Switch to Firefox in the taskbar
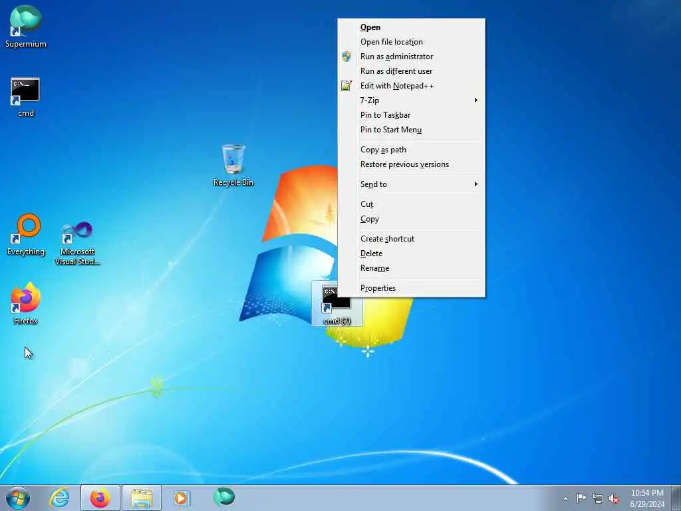 pyautogui.click(x=100, y=498)
